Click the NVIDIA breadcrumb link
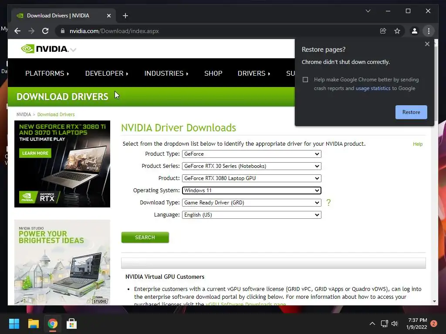Viewport: 446px width, 334px height. click(x=24, y=114)
